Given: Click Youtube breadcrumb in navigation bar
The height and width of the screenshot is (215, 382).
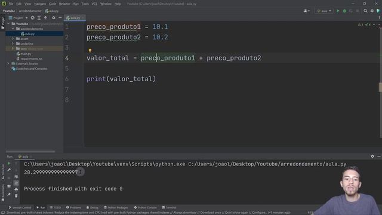Looking at the screenshot, I should click(9, 11).
